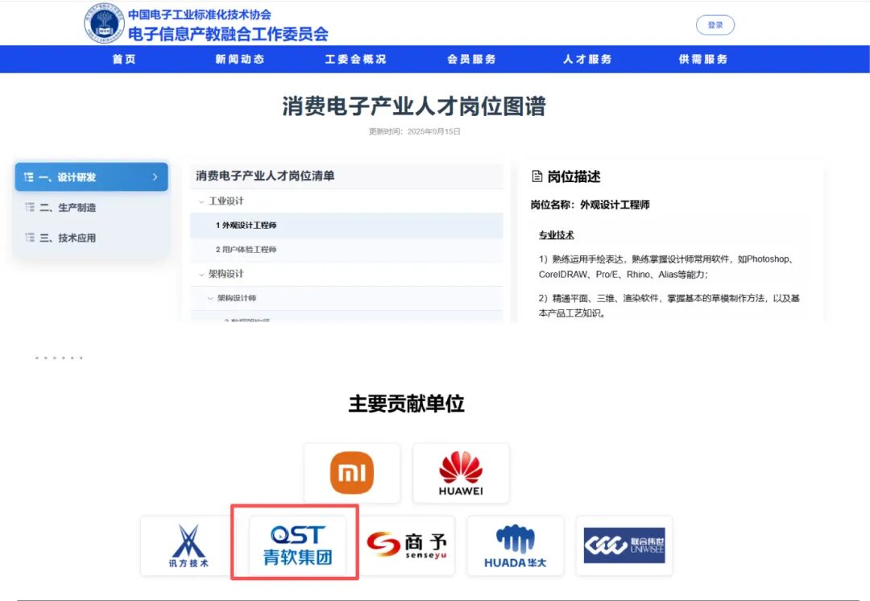Go to 人才服务 in navigation bar

point(587,59)
